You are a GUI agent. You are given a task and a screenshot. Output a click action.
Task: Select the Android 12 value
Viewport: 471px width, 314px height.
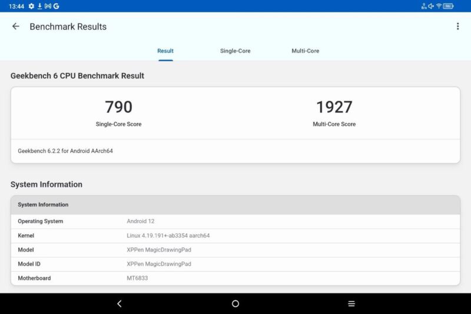pos(140,221)
